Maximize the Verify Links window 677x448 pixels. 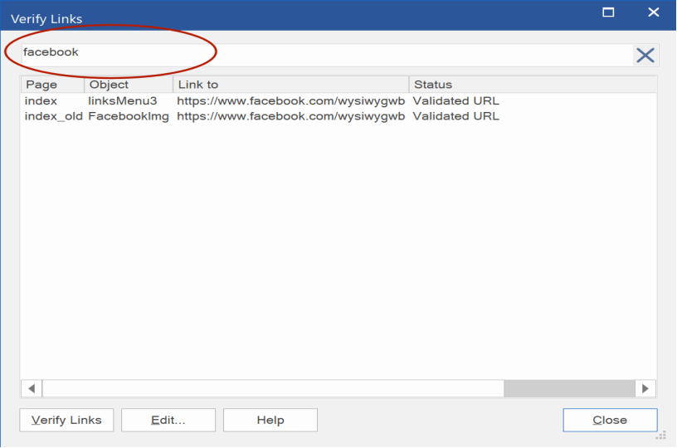[x=608, y=12]
